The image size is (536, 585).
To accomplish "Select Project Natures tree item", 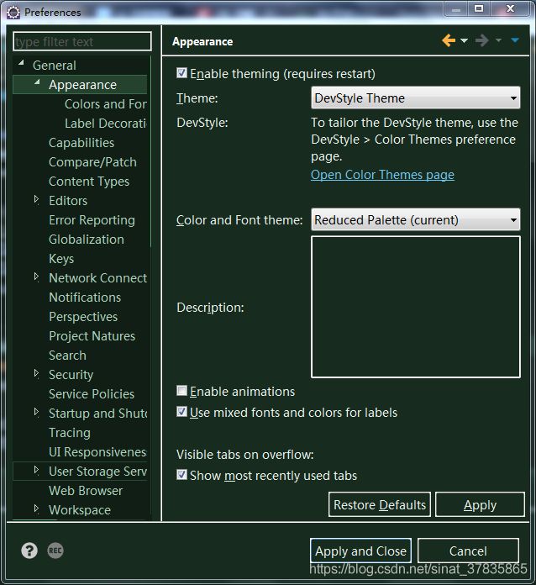I will tap(92, 336).
